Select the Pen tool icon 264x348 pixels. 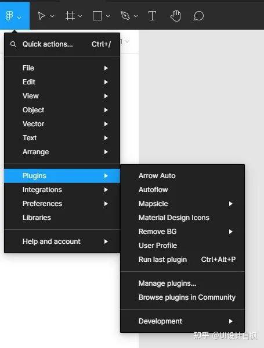point(125,16)
